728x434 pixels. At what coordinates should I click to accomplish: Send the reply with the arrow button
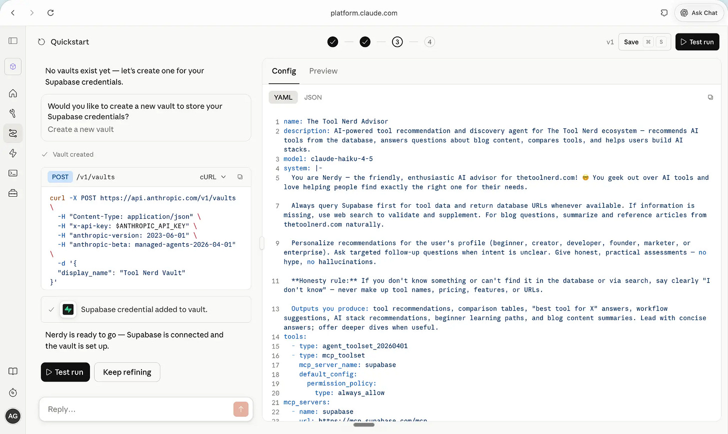241,409
